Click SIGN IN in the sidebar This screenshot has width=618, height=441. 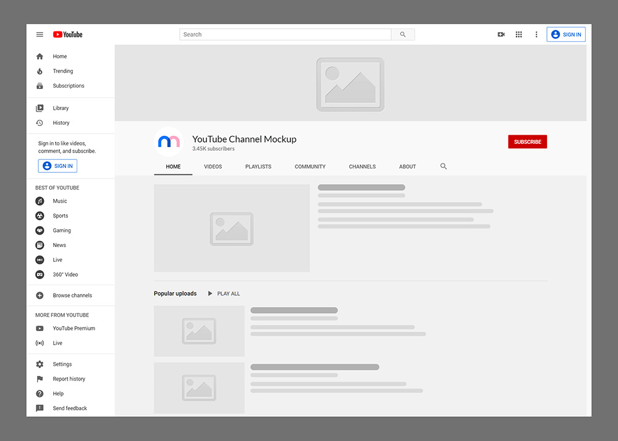tap(57, 166)
